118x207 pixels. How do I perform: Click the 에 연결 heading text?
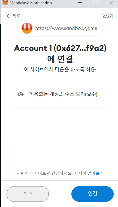[x=60, y=59]
